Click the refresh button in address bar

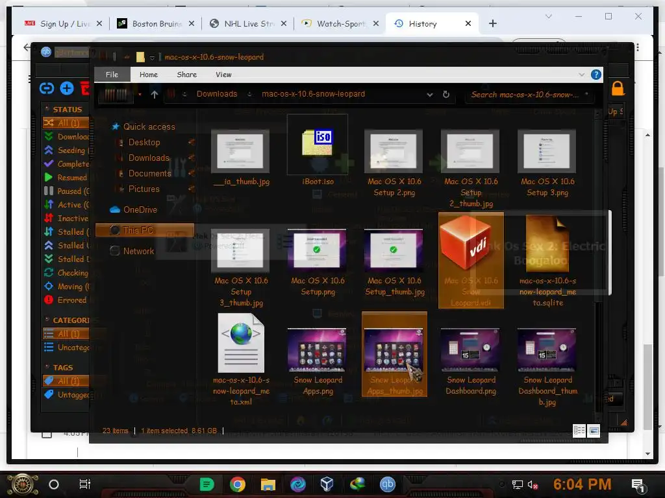point(445,95)
